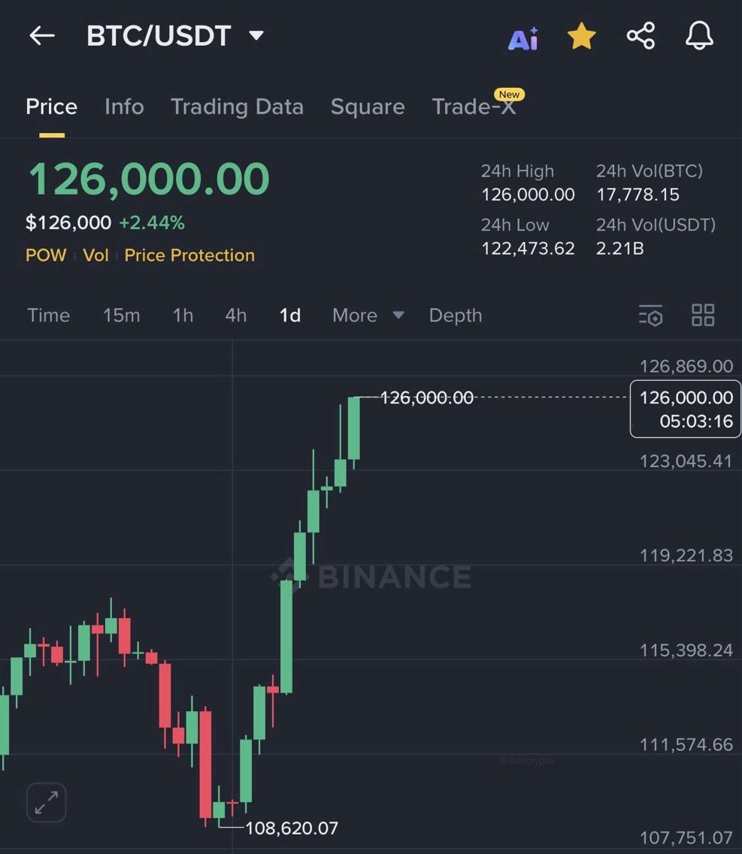
Task: Tap the Vol tag
Action: coord(95,255)
